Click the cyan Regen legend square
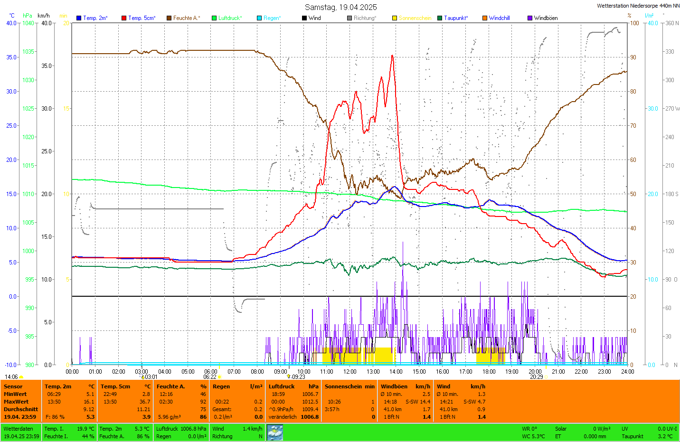680x442 pixels. (259, 18)
